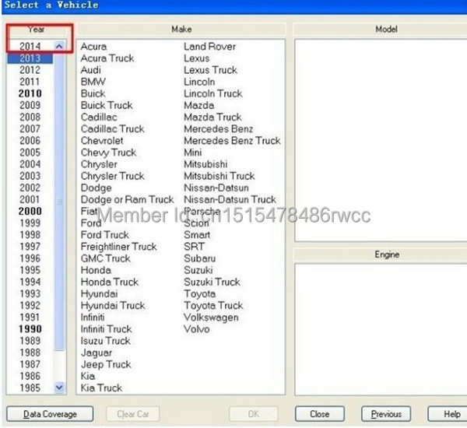Image resolution: width=467 pixels, height=428 pixels.
Task: Select year 2013 in the list
Action: coord(30,58)
